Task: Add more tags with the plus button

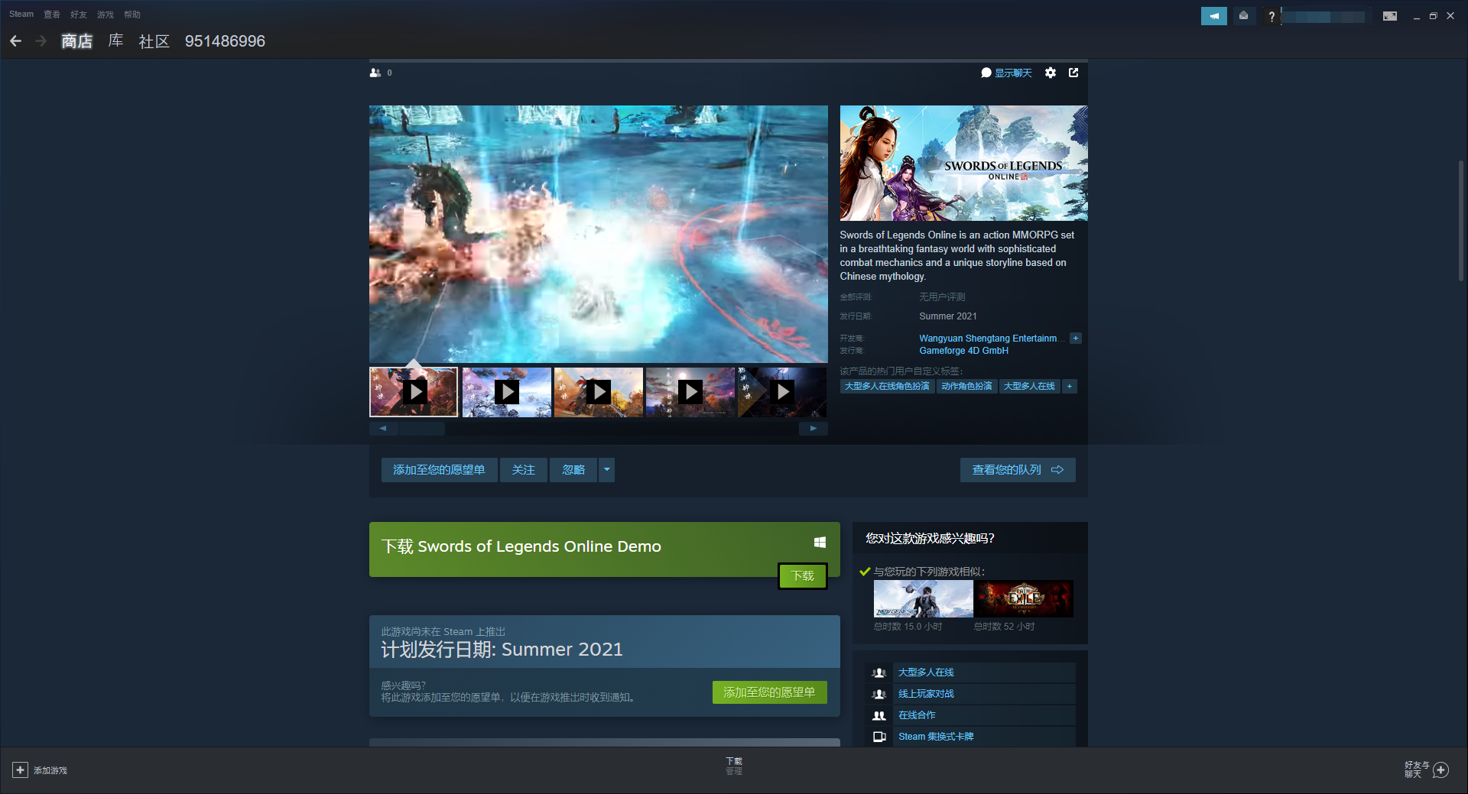Action: (x=1070, y=387)
